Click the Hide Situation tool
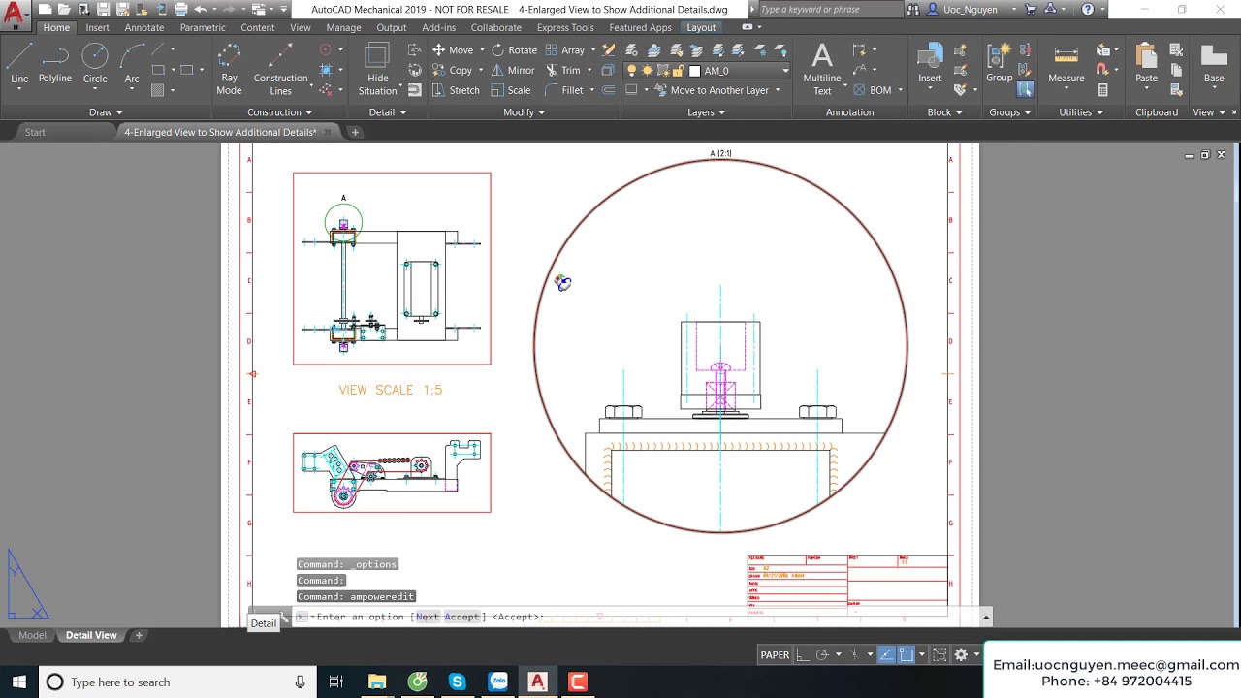The height and width of the screenshot is (698, 1241). pos(378,69)
